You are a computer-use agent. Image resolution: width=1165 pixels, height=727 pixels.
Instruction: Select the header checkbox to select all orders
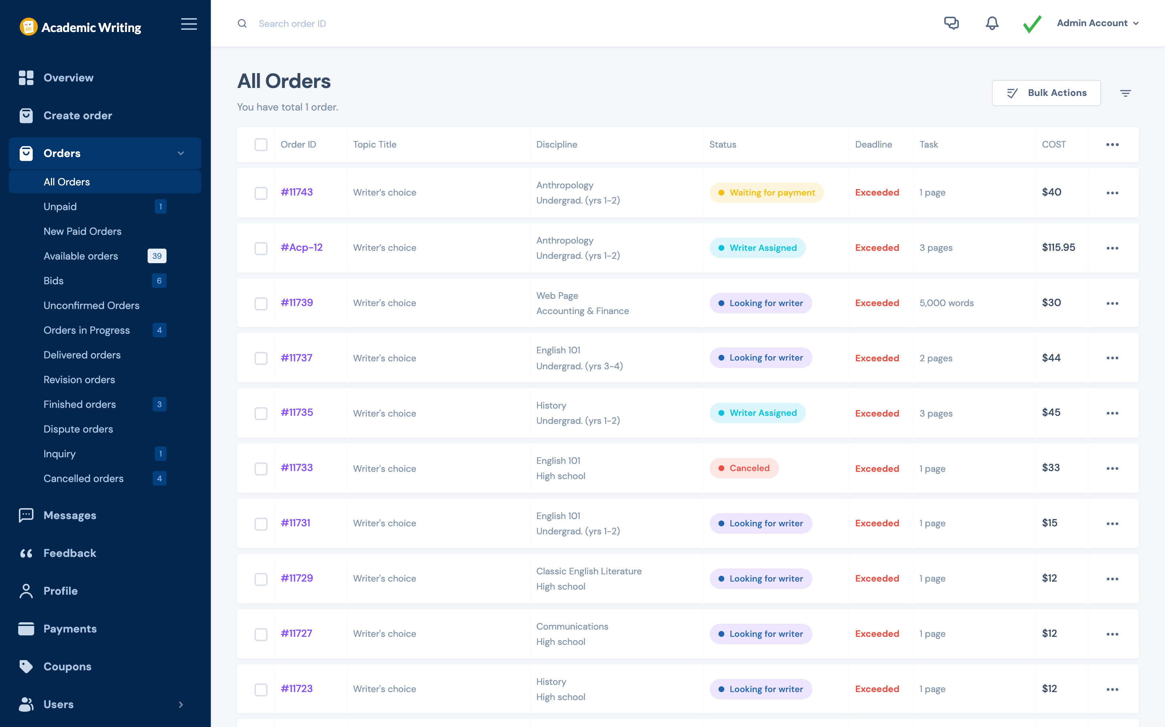click(261, 144)
